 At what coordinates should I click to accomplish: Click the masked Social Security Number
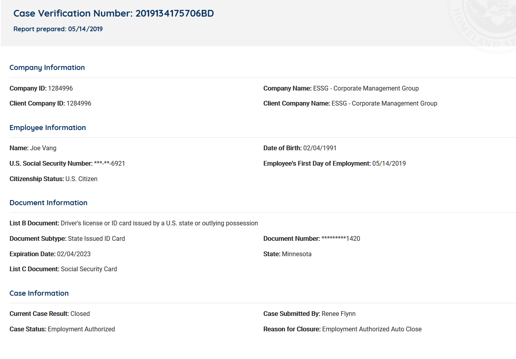[x=109, y=164]
